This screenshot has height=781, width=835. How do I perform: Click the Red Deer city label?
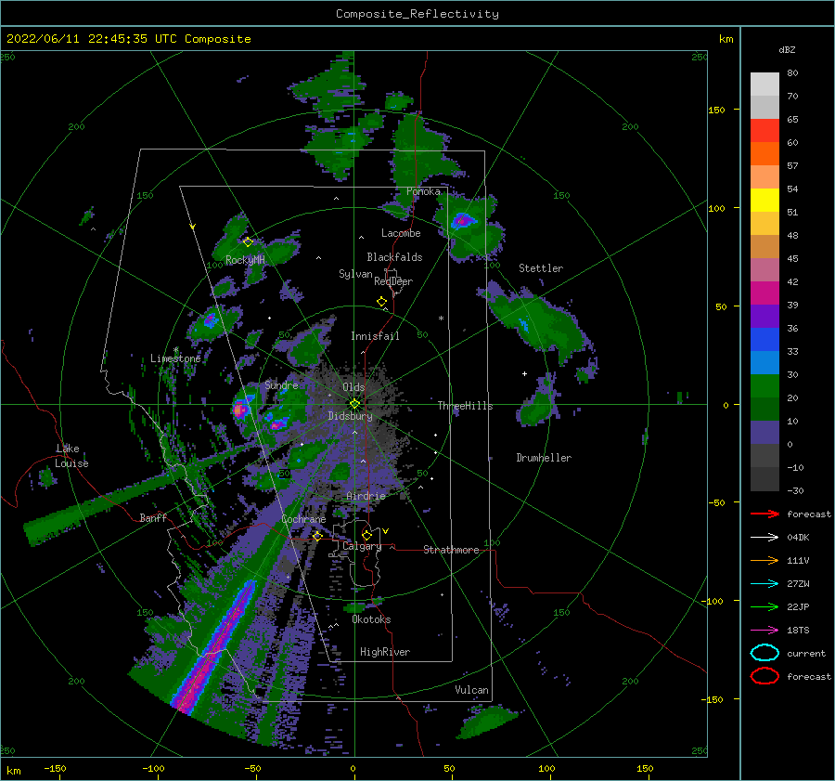coord(393,281)
